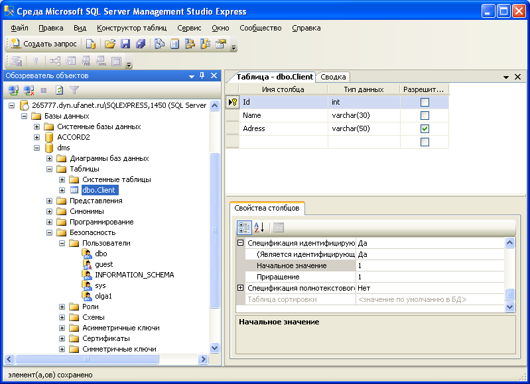Select the Таблица - dbo.Client tab
Viewport: 530px width, 384px height.
[x=275, y=77]
